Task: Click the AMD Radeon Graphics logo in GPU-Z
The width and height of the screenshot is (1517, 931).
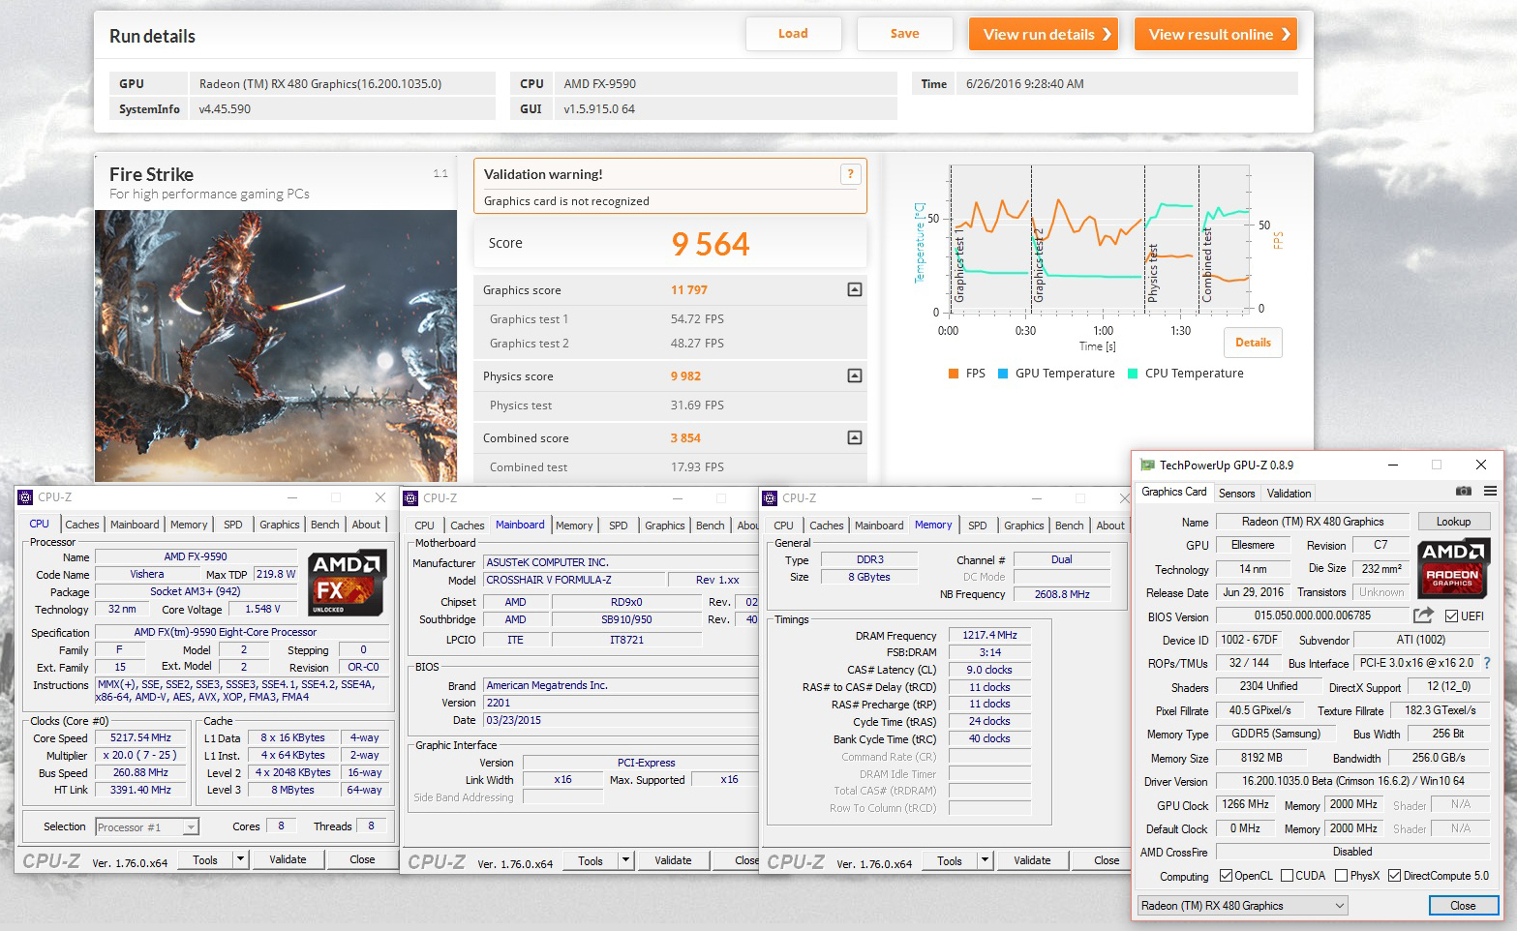Action: pos(1453,566)
